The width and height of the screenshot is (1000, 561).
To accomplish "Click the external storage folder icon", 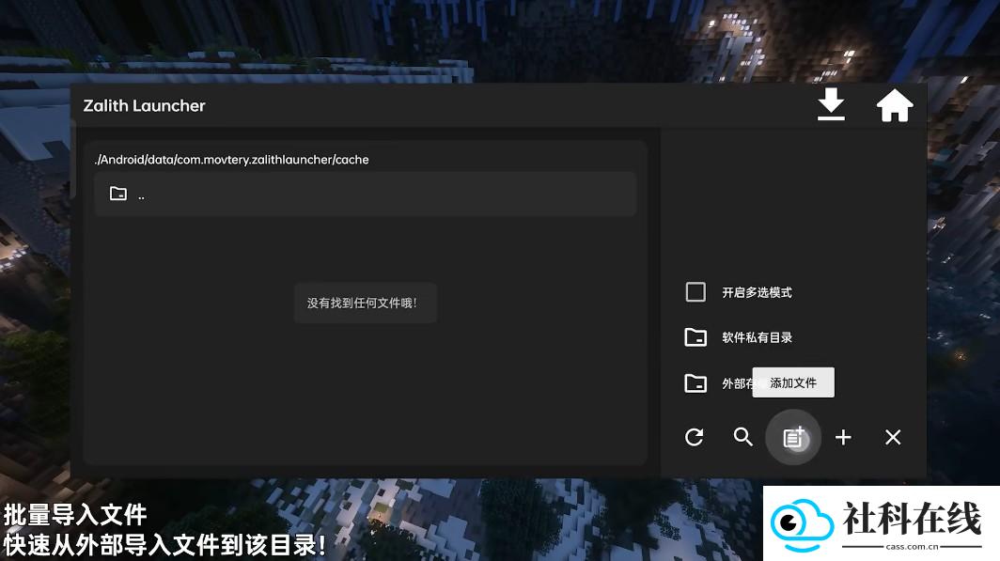I will tap(695, 383).
